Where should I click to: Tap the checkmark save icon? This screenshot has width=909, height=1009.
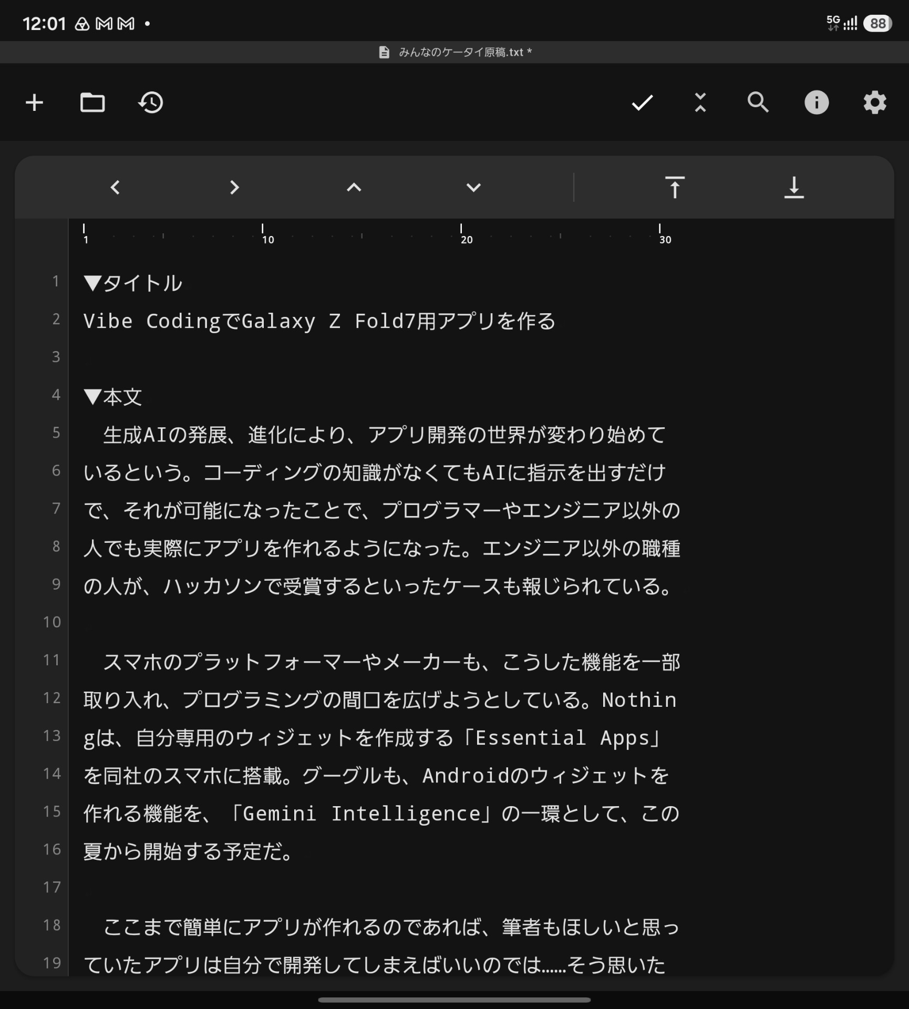pos(642,102)
